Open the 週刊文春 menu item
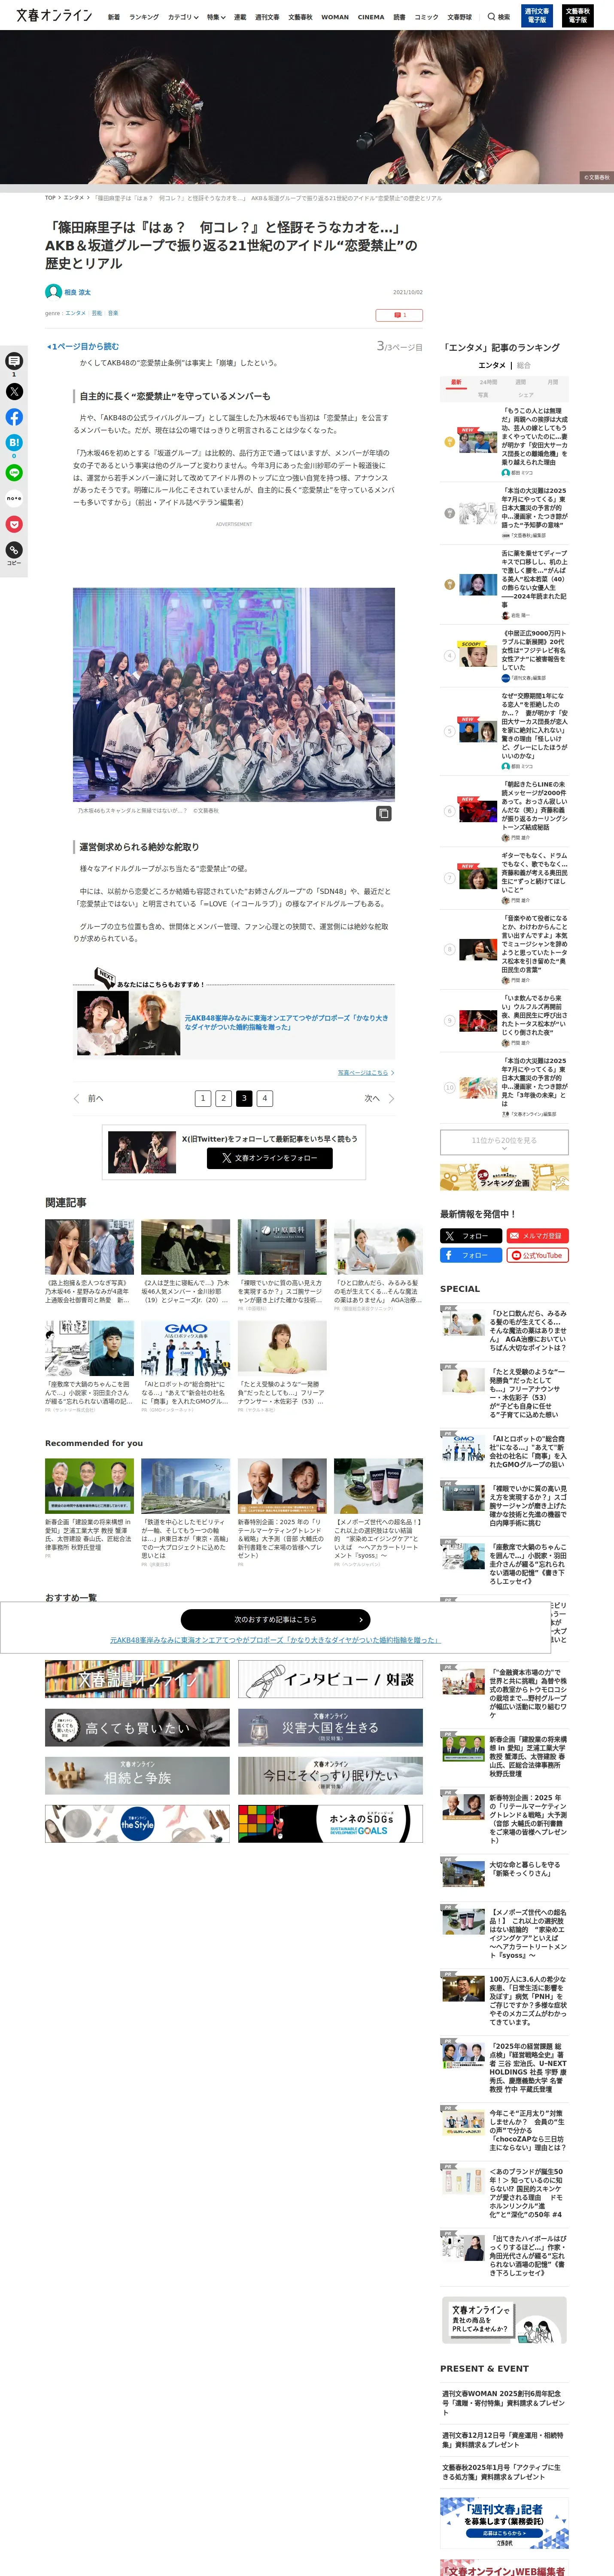Image resolution: width=614 pixels, height=2576 pixels. point(267,17)
